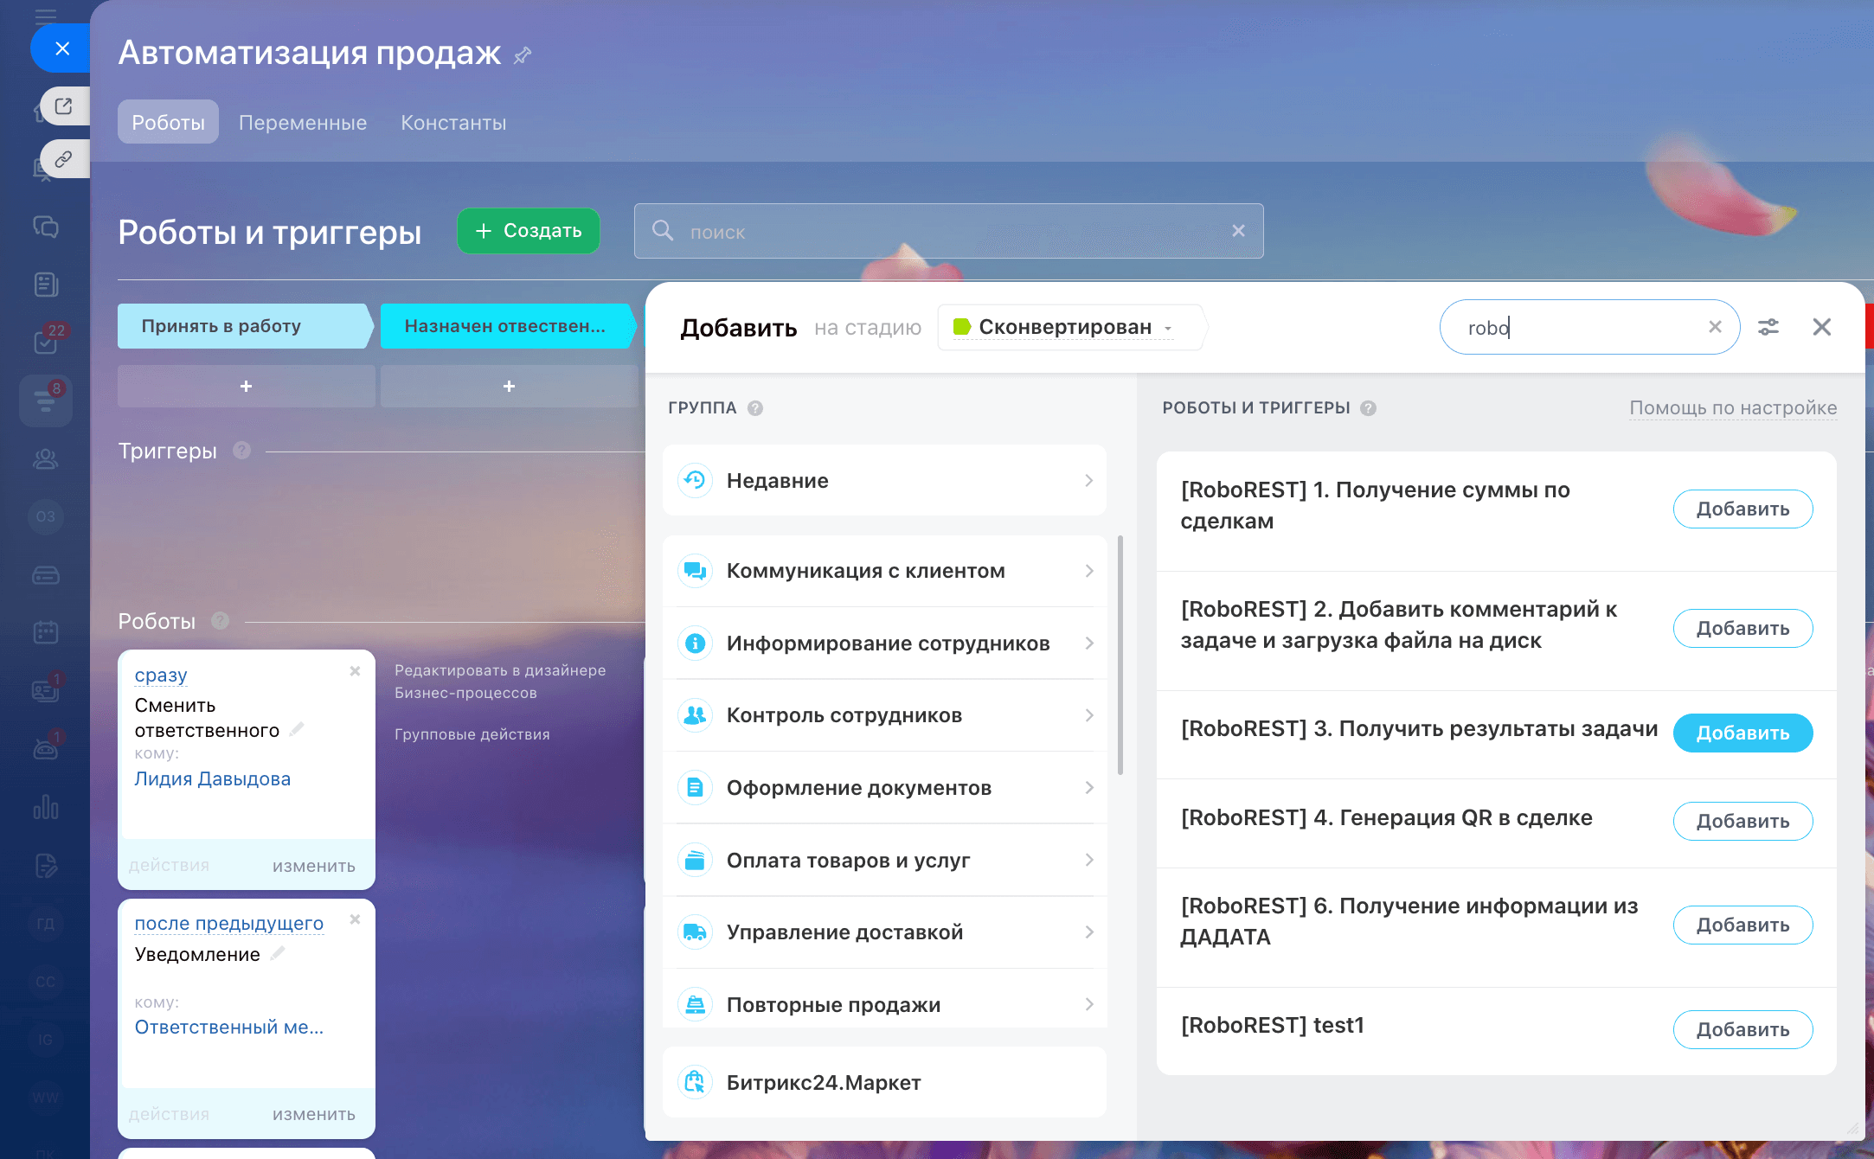Image resolution: width=1874 pixels, height=1159 pixels.
Task: Click the green Создать button
Action: 529,231
